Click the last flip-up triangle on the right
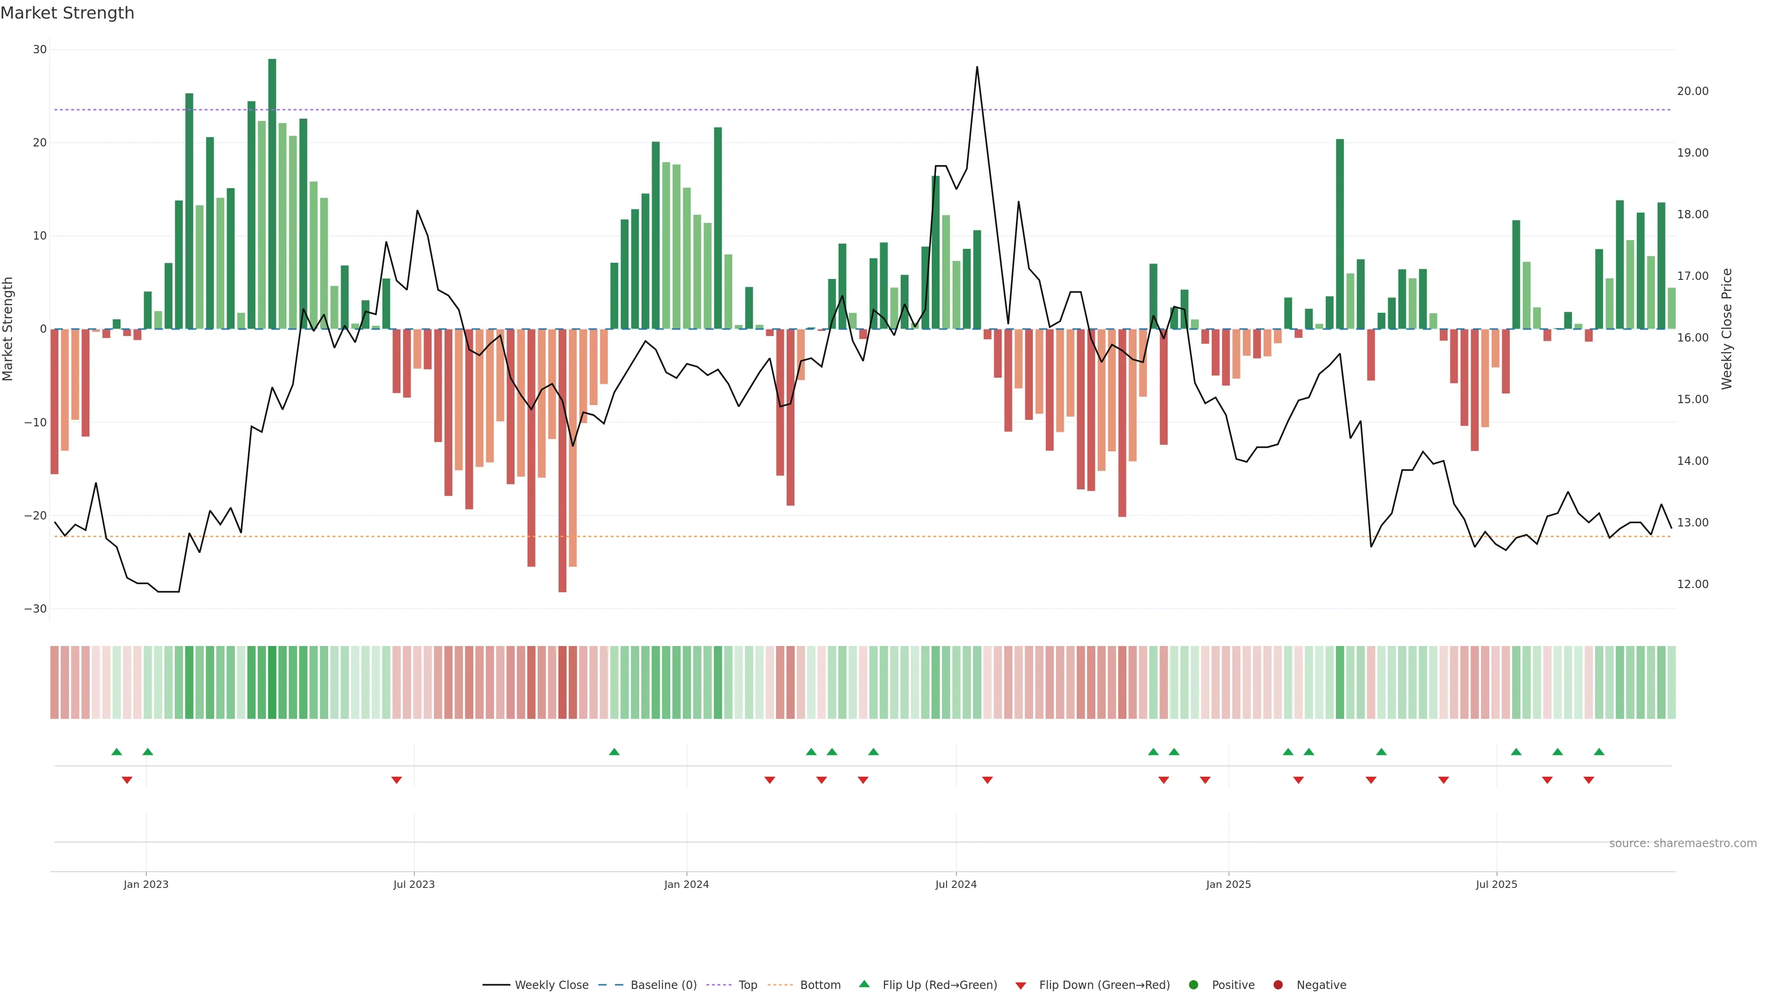The image size is (1780, 1001). (x=1599, y=752)
